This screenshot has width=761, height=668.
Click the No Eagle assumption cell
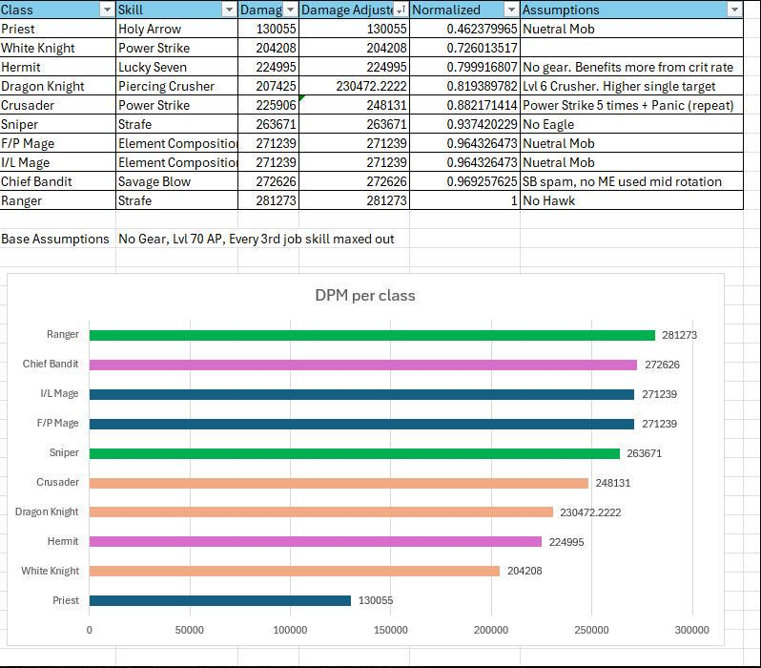pos(632,124)
